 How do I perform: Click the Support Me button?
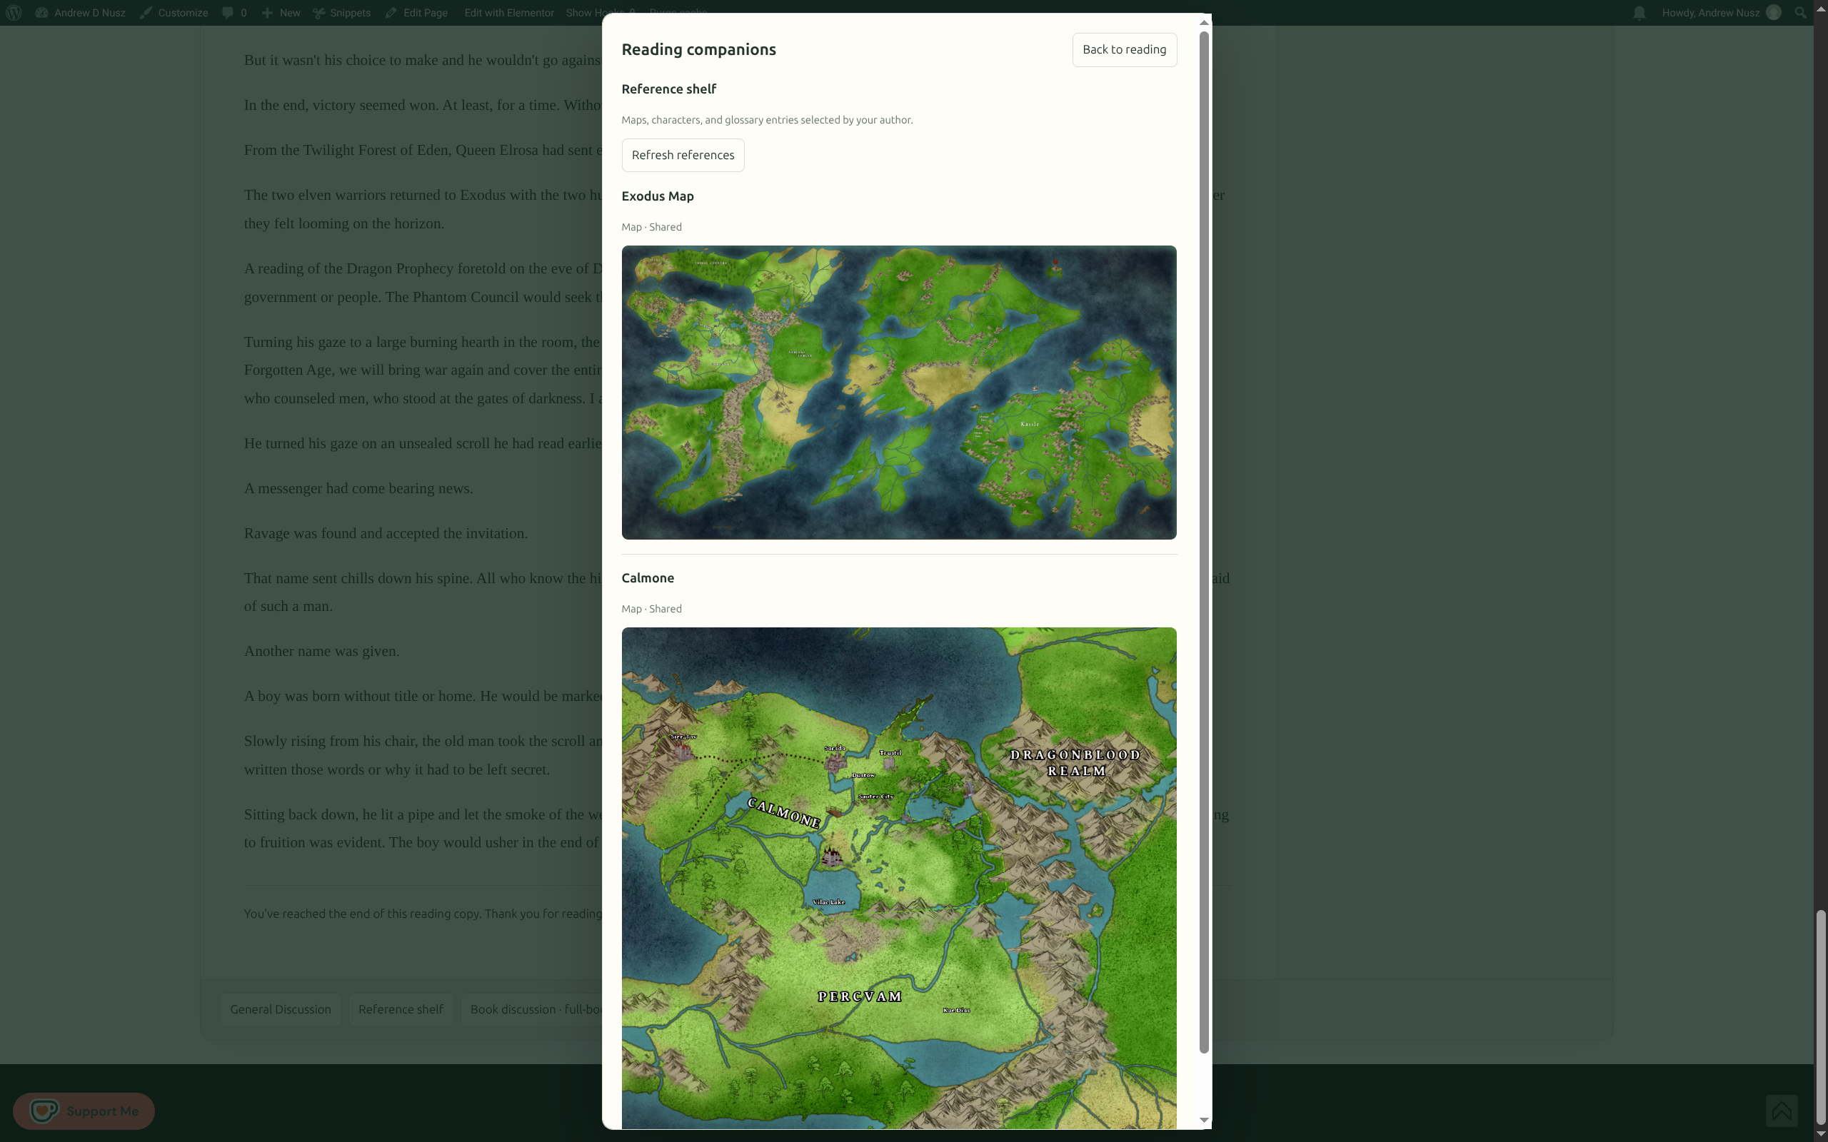point(84,1111)
